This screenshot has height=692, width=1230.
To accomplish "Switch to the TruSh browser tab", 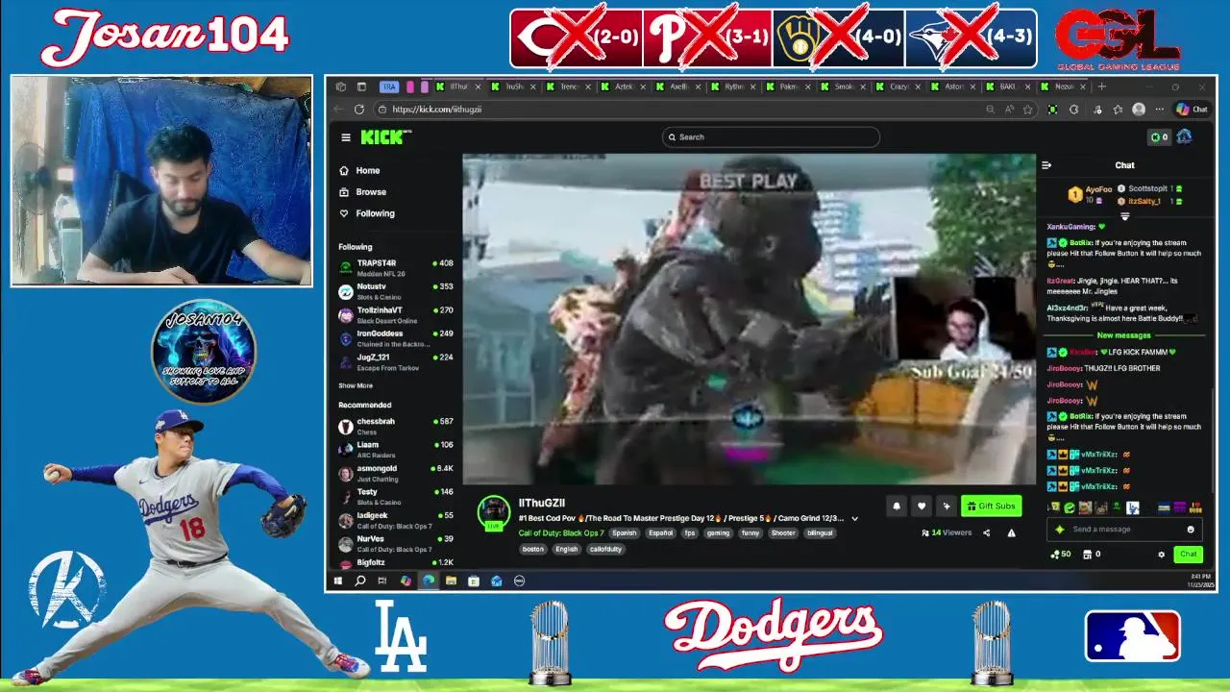I will [514, 86].
